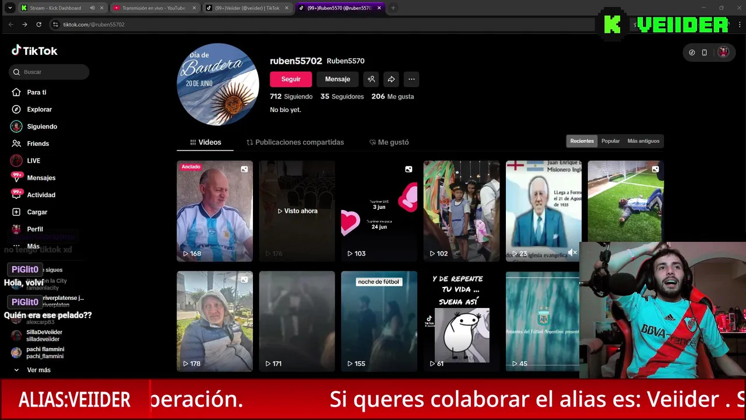Image resolution: width=746 pixels, height=420 pixels.
Task: Click the Mensaje button
Action: tap(337, 79)
